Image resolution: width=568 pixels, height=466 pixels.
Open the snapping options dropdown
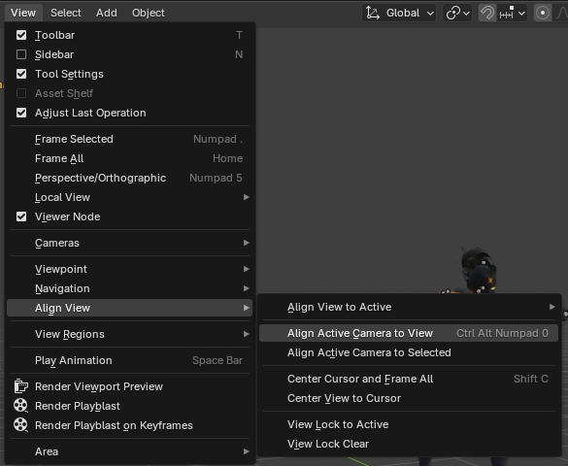(512, 13)
